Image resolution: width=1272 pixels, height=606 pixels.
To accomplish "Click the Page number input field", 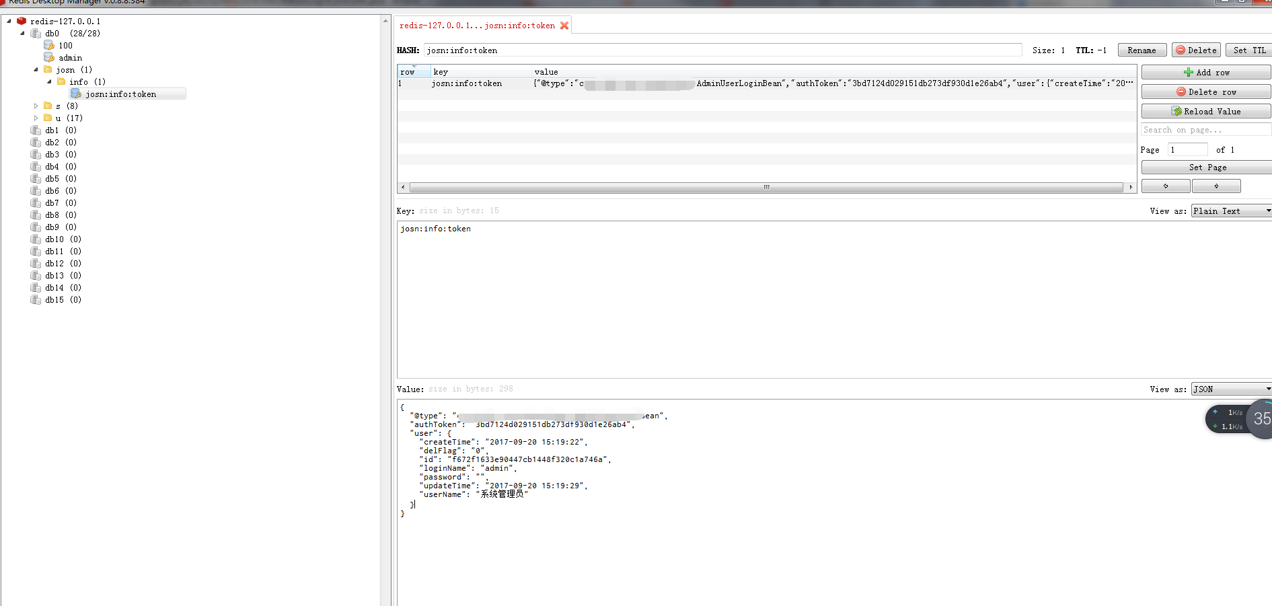I will (x=1188, y=149).
